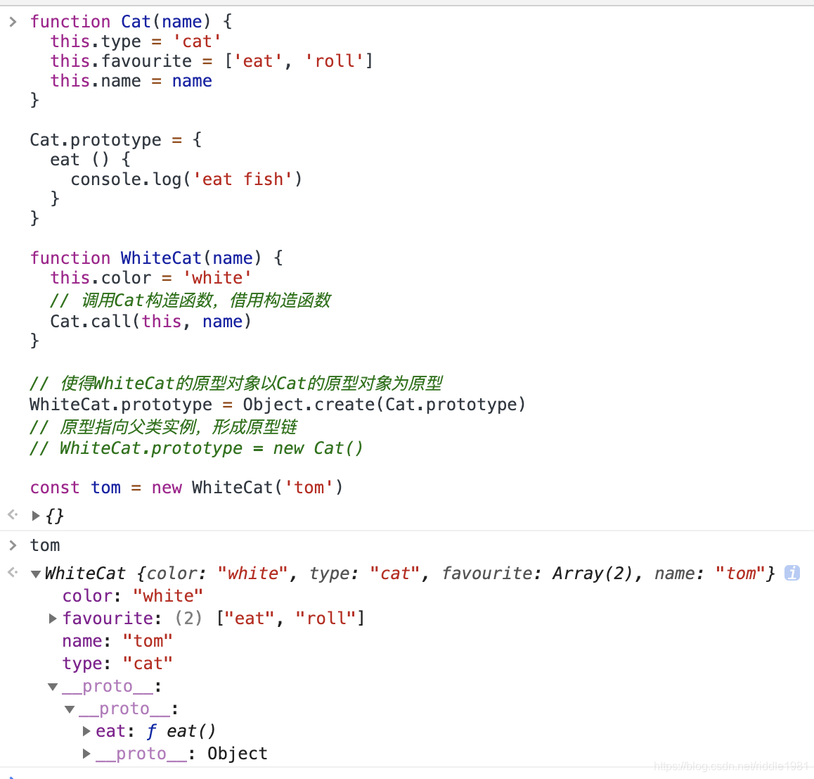Viewport: 814px width, 779px height.
Task: Click the console.log('eat fish') line
Action: coord(186,179)
